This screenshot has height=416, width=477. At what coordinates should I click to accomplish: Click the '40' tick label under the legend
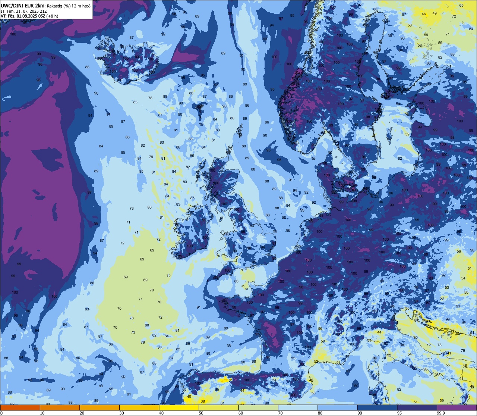click(161, 413)
